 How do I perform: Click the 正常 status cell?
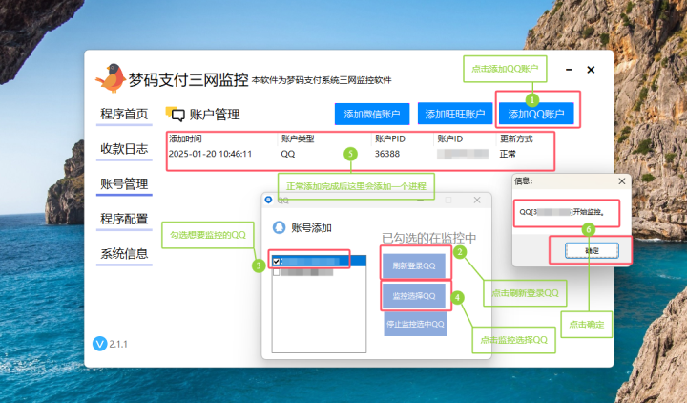(x=508, y=154)
